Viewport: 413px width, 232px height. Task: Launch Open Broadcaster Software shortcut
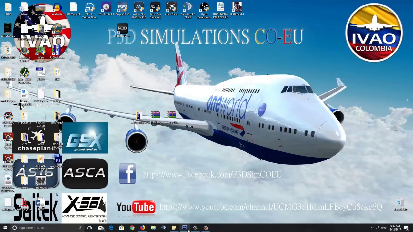pos(204,10)
